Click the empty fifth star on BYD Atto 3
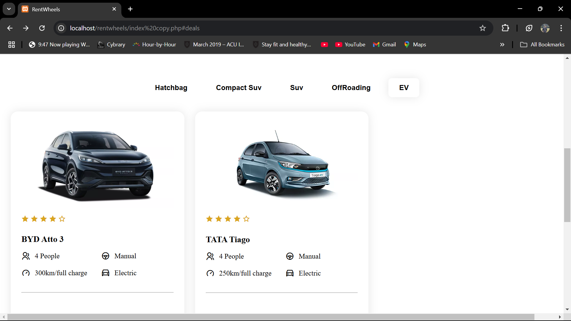Image resolution: width=571 pixels, height=321 pixels. pyautogui.click(x=62, y=219)
